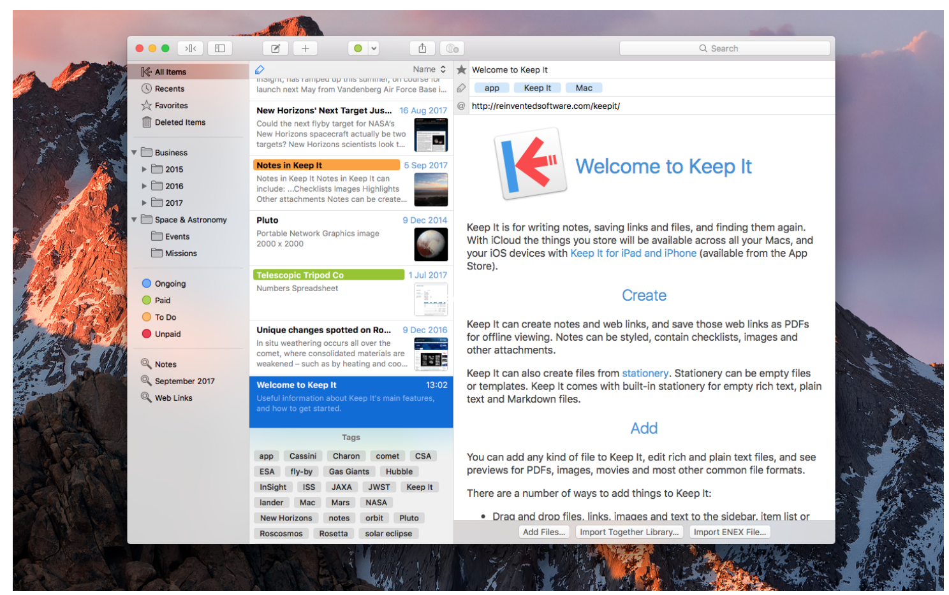This screenshot has height=595, width=949.
Task: Filter by the JWST tag
Action: click(379, 487)
